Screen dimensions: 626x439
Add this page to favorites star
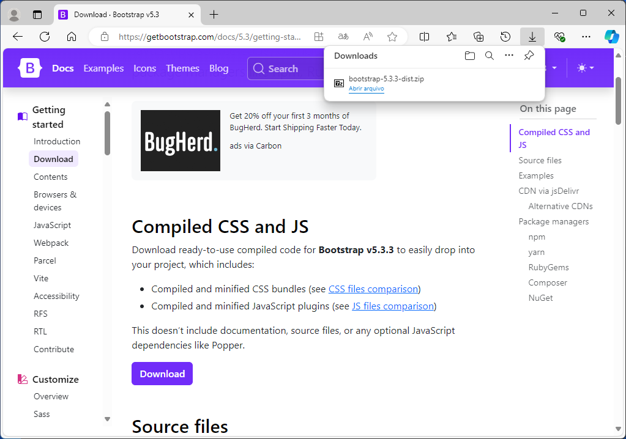click(x=392, y=37)
